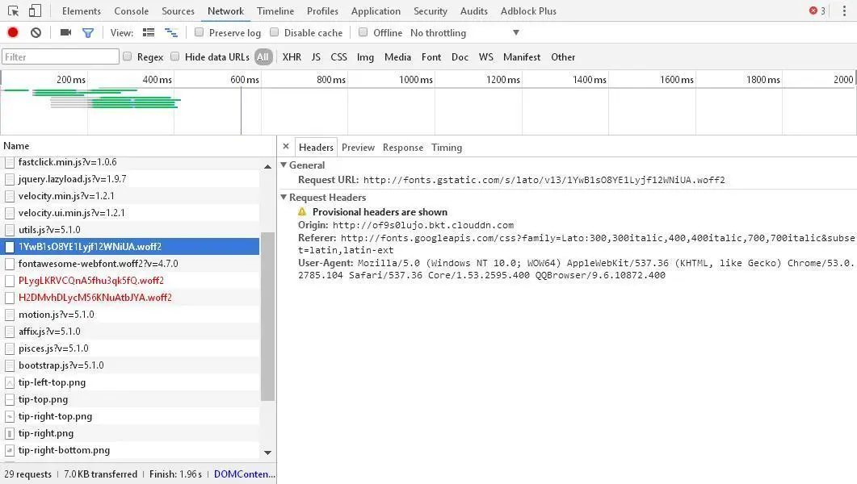This screenshot has height=484, width=857.
Task: Click file icon of tip-right.png
Action: click(10, 433)
